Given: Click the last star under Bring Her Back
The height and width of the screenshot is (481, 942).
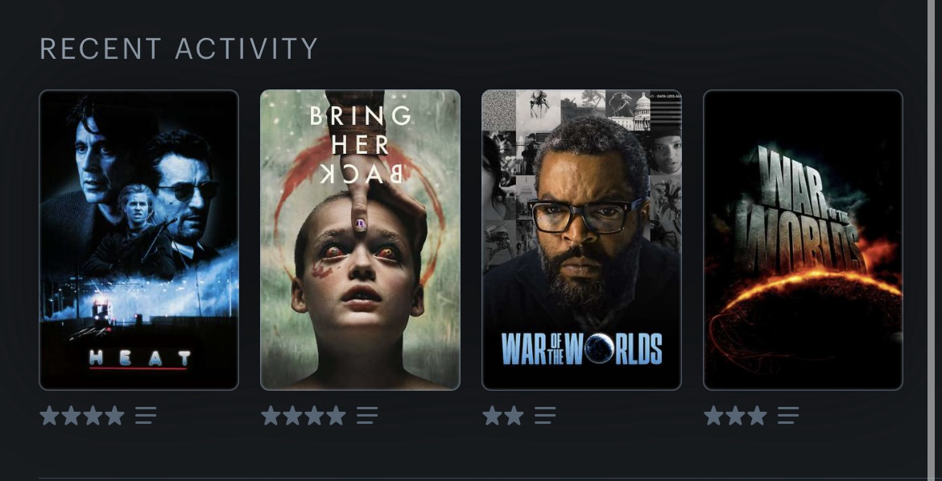Looking at the screenshot, I should 336,416.
